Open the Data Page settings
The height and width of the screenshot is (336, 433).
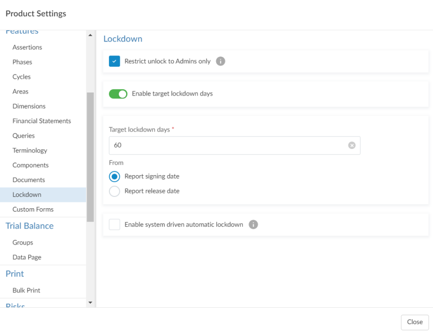27,257
